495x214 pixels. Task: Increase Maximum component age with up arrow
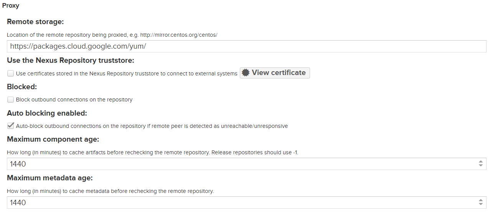point(480,162)
